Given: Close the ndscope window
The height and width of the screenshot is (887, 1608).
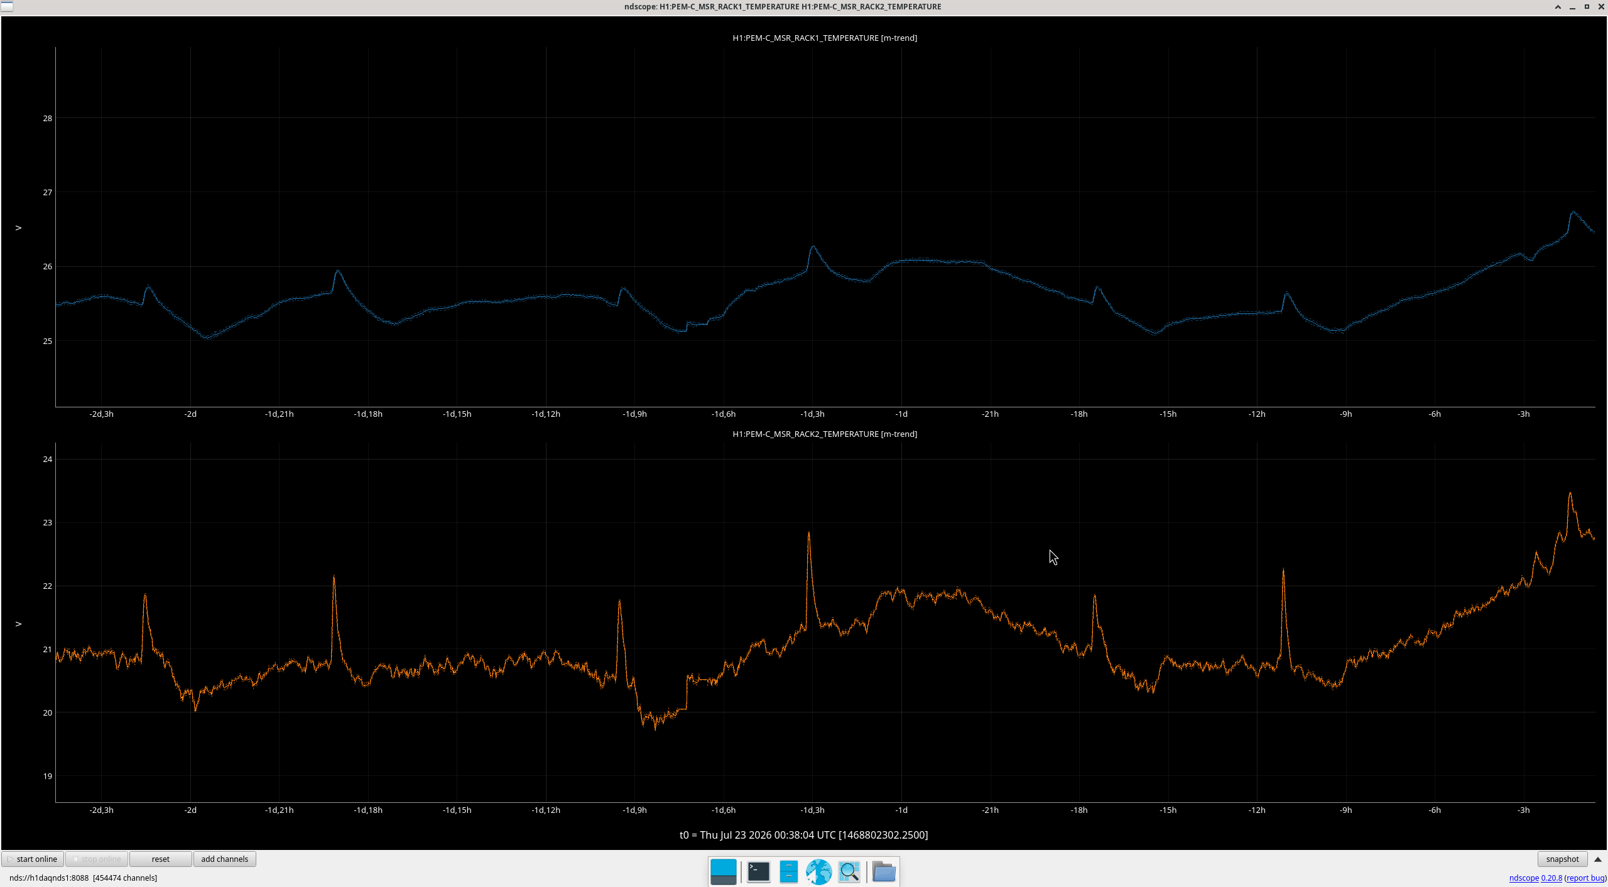Looking at the screenshot, I should [1601, 7].
